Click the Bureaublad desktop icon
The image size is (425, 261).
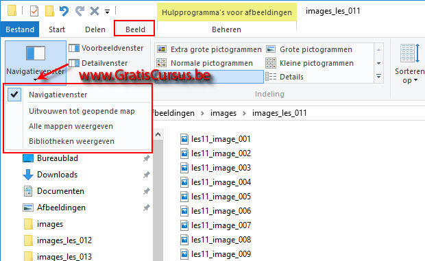[x=28, y=158]
